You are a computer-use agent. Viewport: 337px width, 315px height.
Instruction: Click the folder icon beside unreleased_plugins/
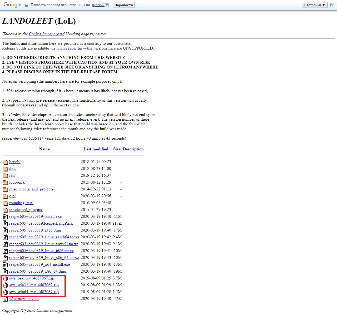click(x=5, y=210)
